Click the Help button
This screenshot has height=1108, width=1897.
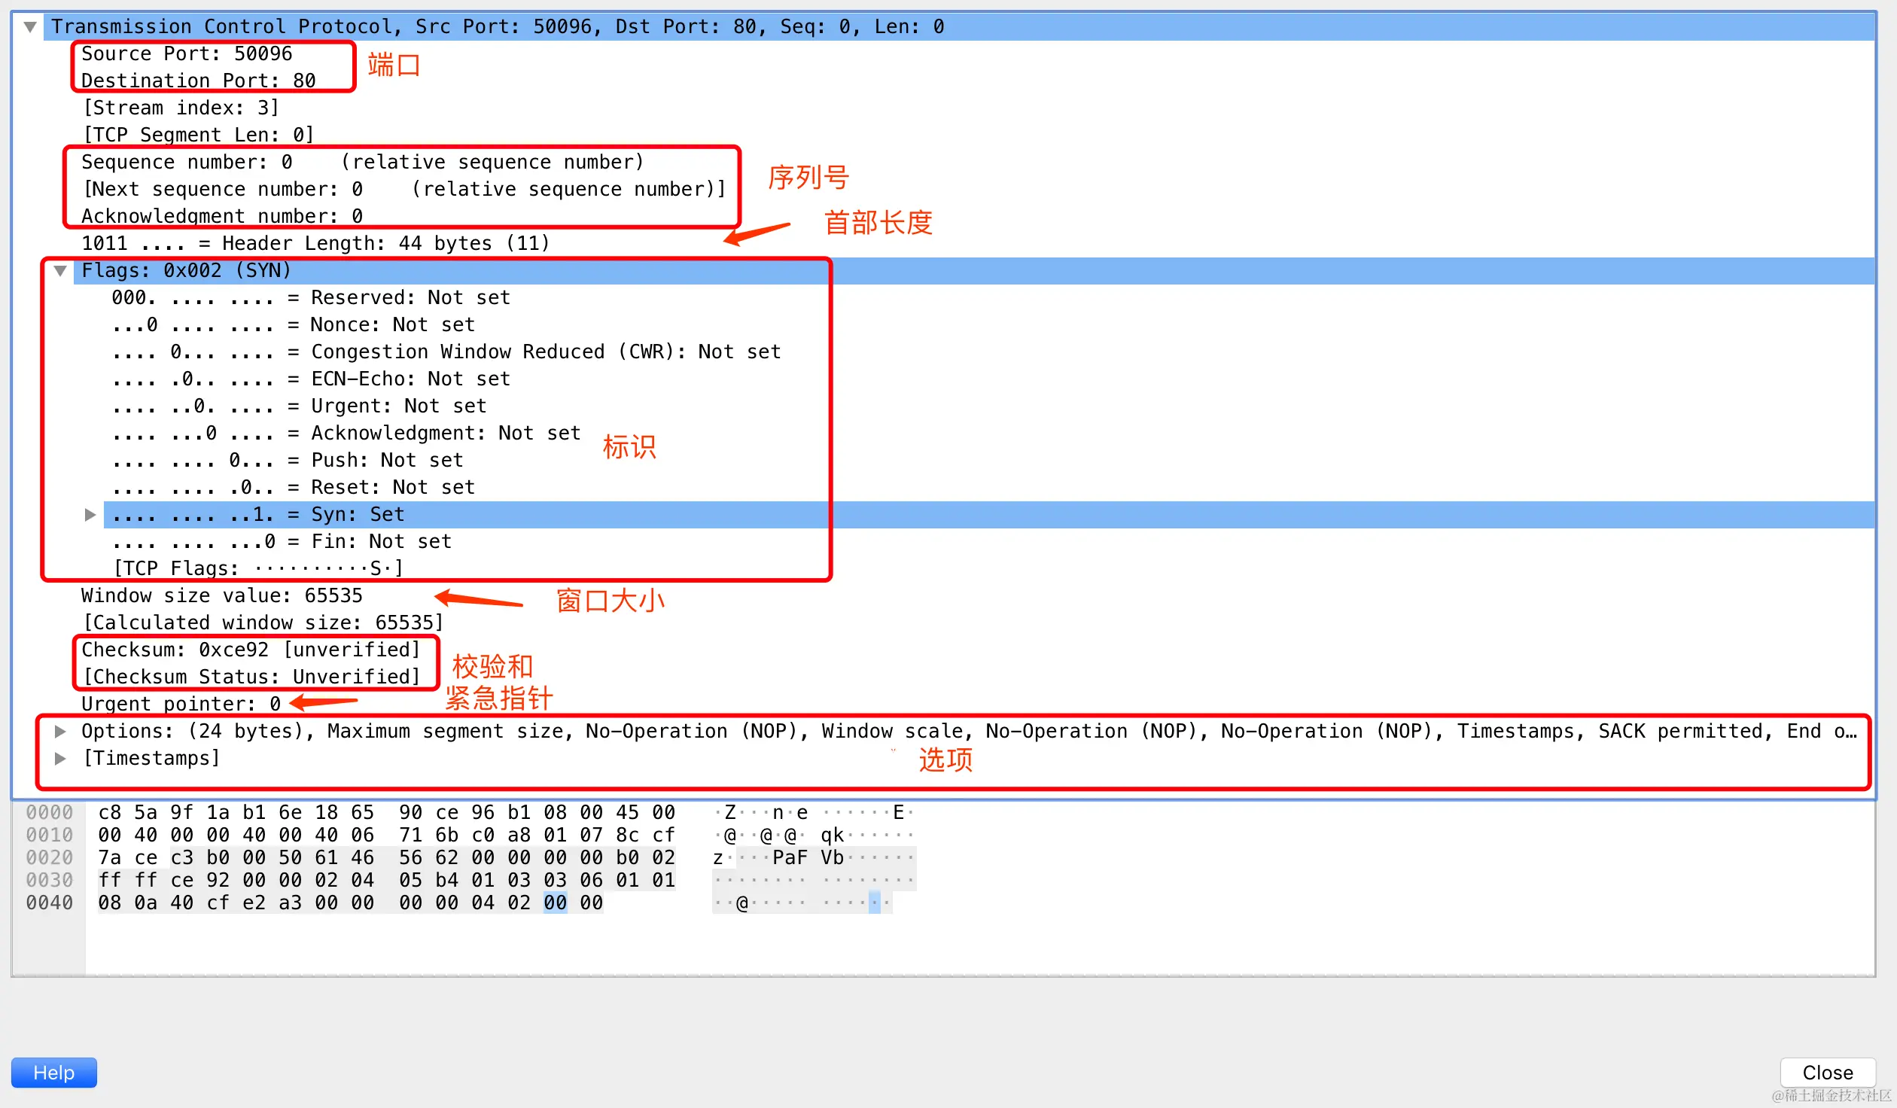(x=54, y=1073)
